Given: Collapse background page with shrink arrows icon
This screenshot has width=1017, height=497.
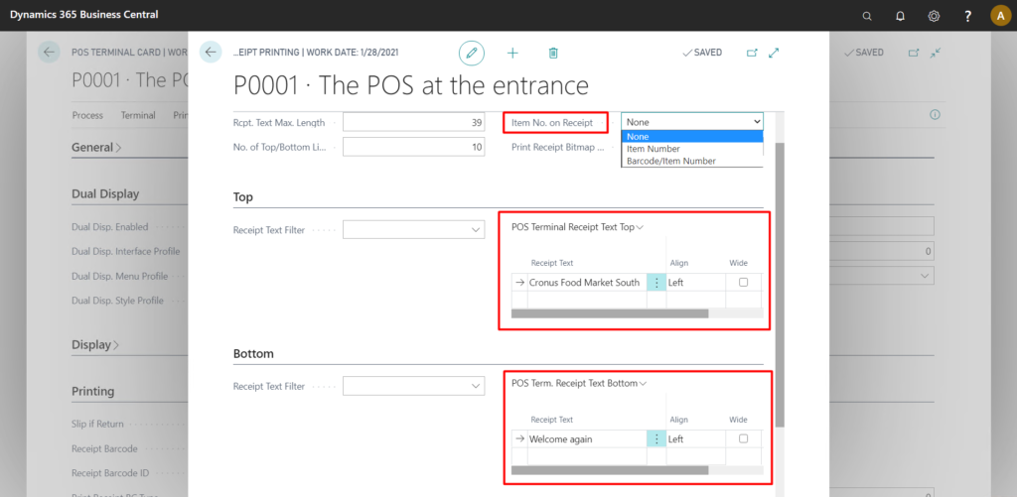Looking at the screenshot, I should pos(935,53).
